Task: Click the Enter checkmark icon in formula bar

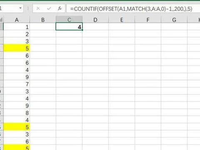Action: (49, 9)
